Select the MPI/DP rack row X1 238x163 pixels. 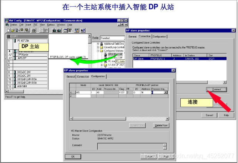tap(27, 58)
